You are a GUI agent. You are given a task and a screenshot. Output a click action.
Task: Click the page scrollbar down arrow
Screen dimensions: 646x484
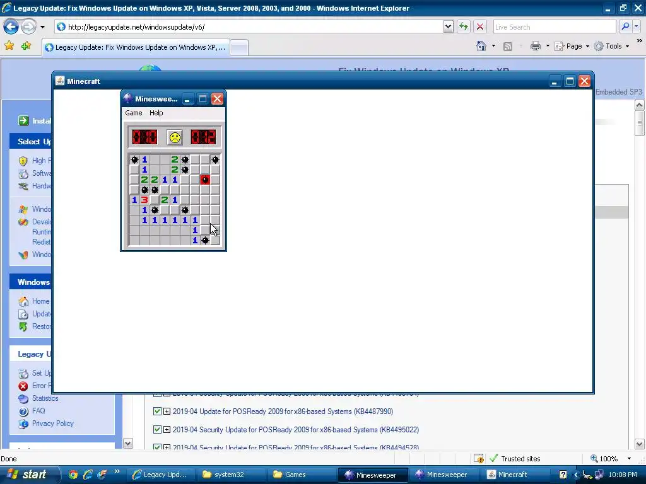tap(640, 444)
